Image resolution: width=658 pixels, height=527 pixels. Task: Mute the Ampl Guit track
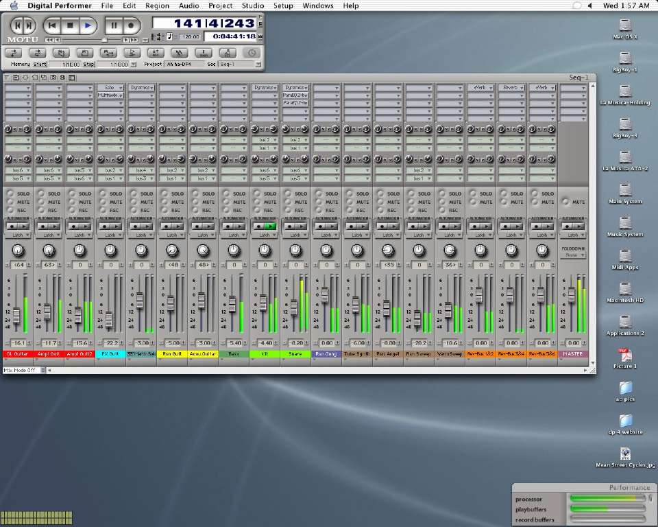point(41,202)
